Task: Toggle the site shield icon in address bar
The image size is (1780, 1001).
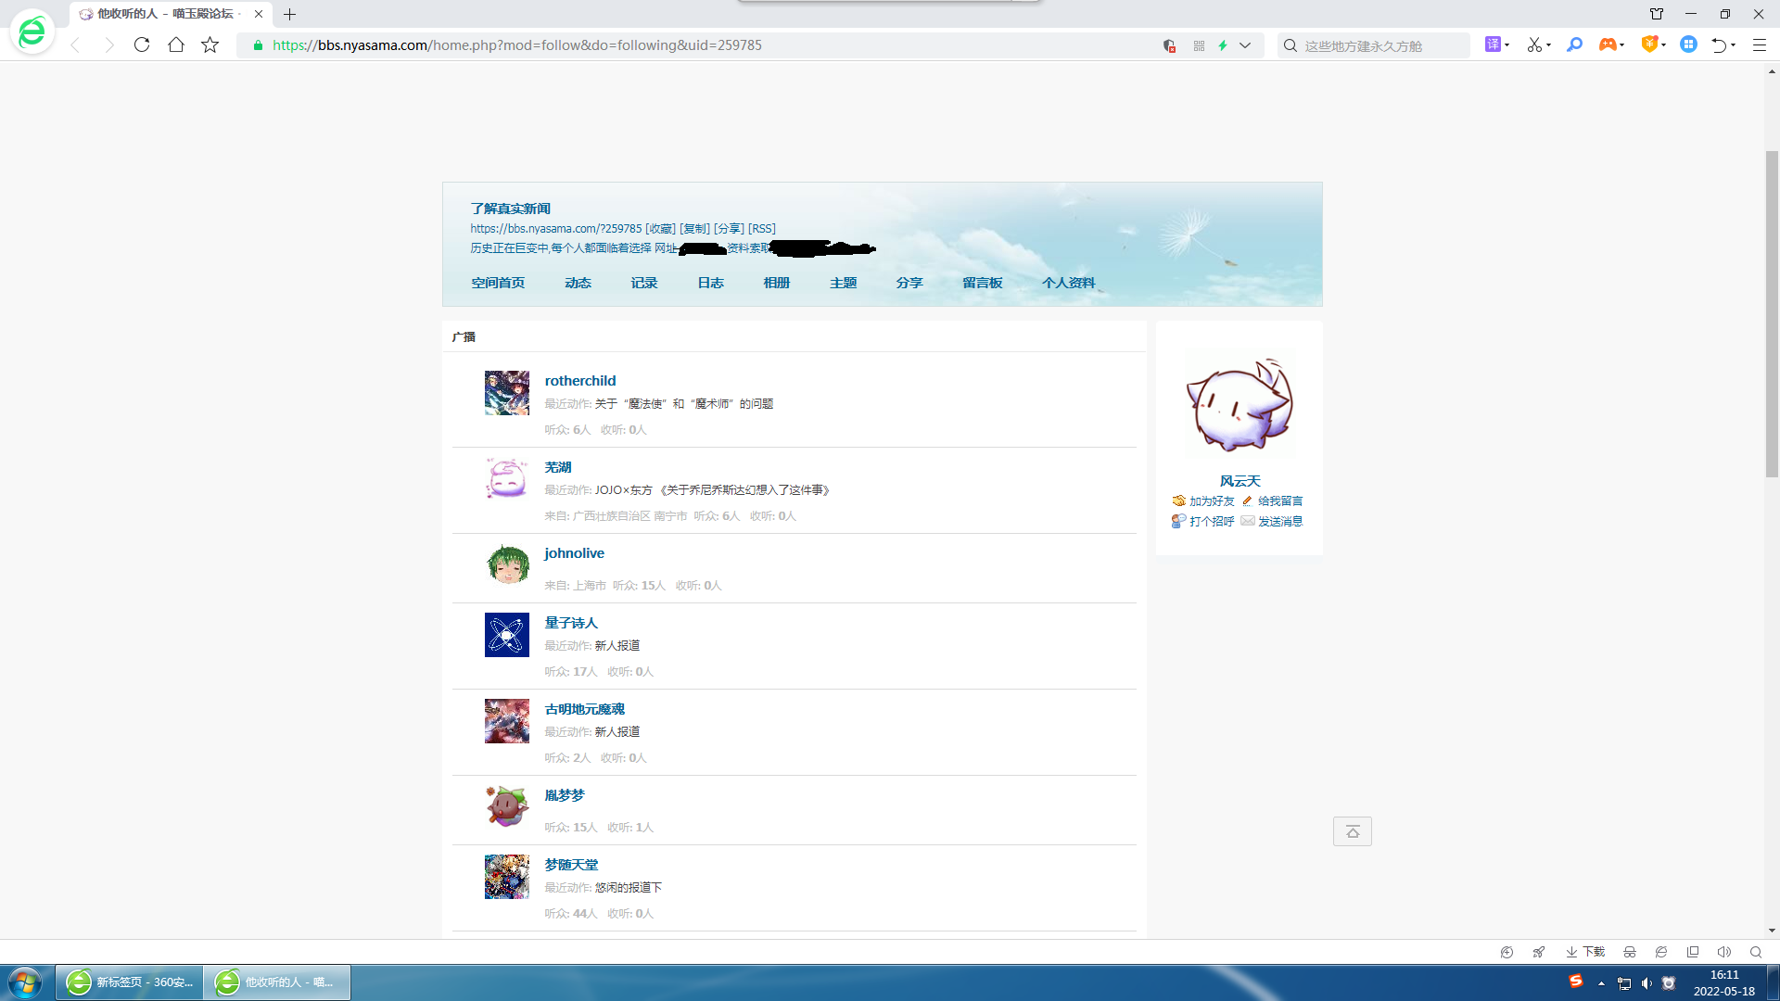Action: [x=1169, y=45]
